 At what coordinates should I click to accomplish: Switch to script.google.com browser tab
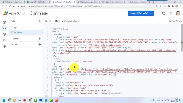[89, 2]
